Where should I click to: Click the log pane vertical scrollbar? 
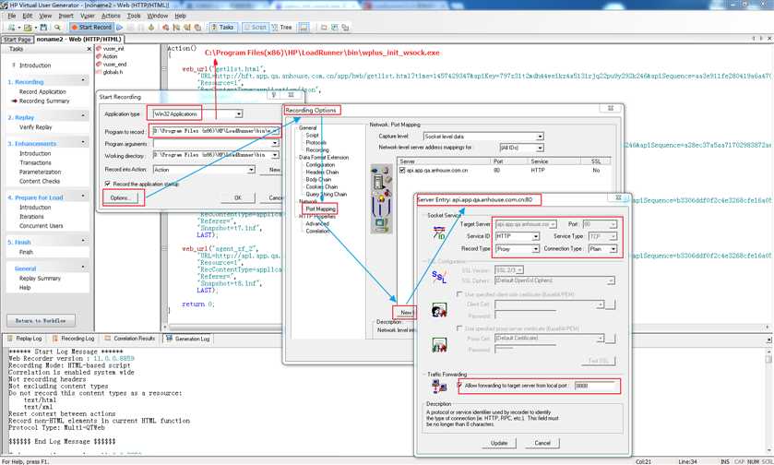click(768, 399)
